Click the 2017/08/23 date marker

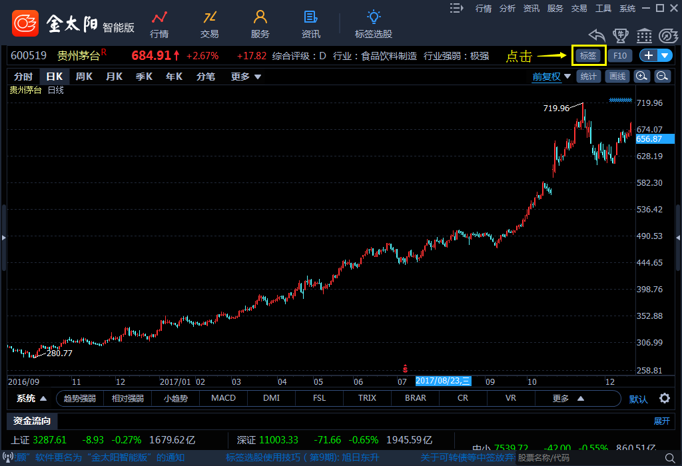(x=443, y=381)
